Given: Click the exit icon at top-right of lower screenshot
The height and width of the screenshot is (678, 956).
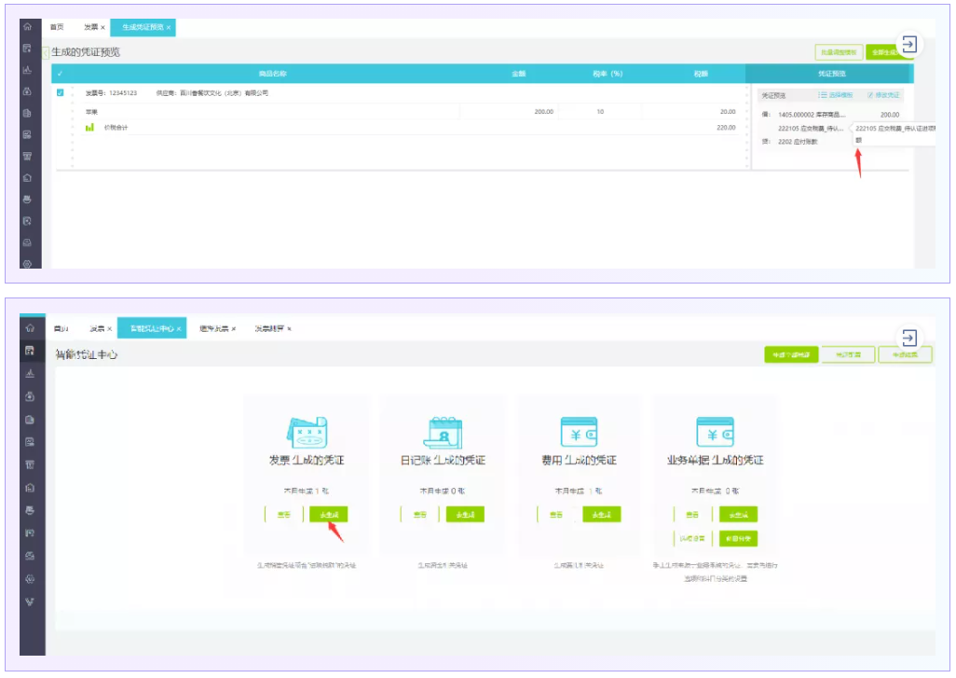Looking at the screenshot, I should click(x=909, y=338).
